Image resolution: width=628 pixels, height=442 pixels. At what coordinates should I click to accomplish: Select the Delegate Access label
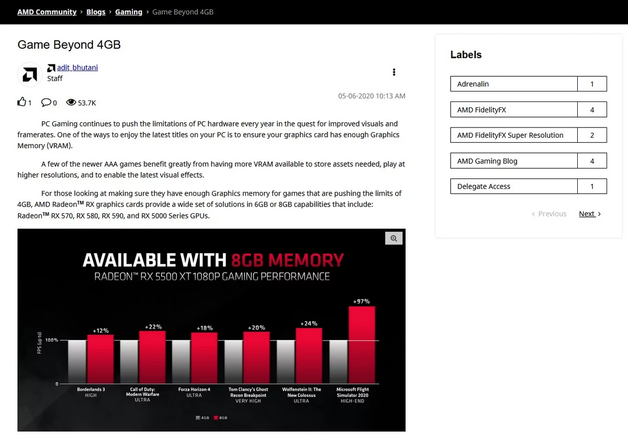(x=513, y=186)
